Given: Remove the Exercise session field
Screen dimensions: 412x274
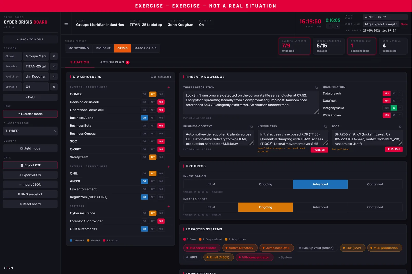Looking at the screenshot, I should coord(54,66).
